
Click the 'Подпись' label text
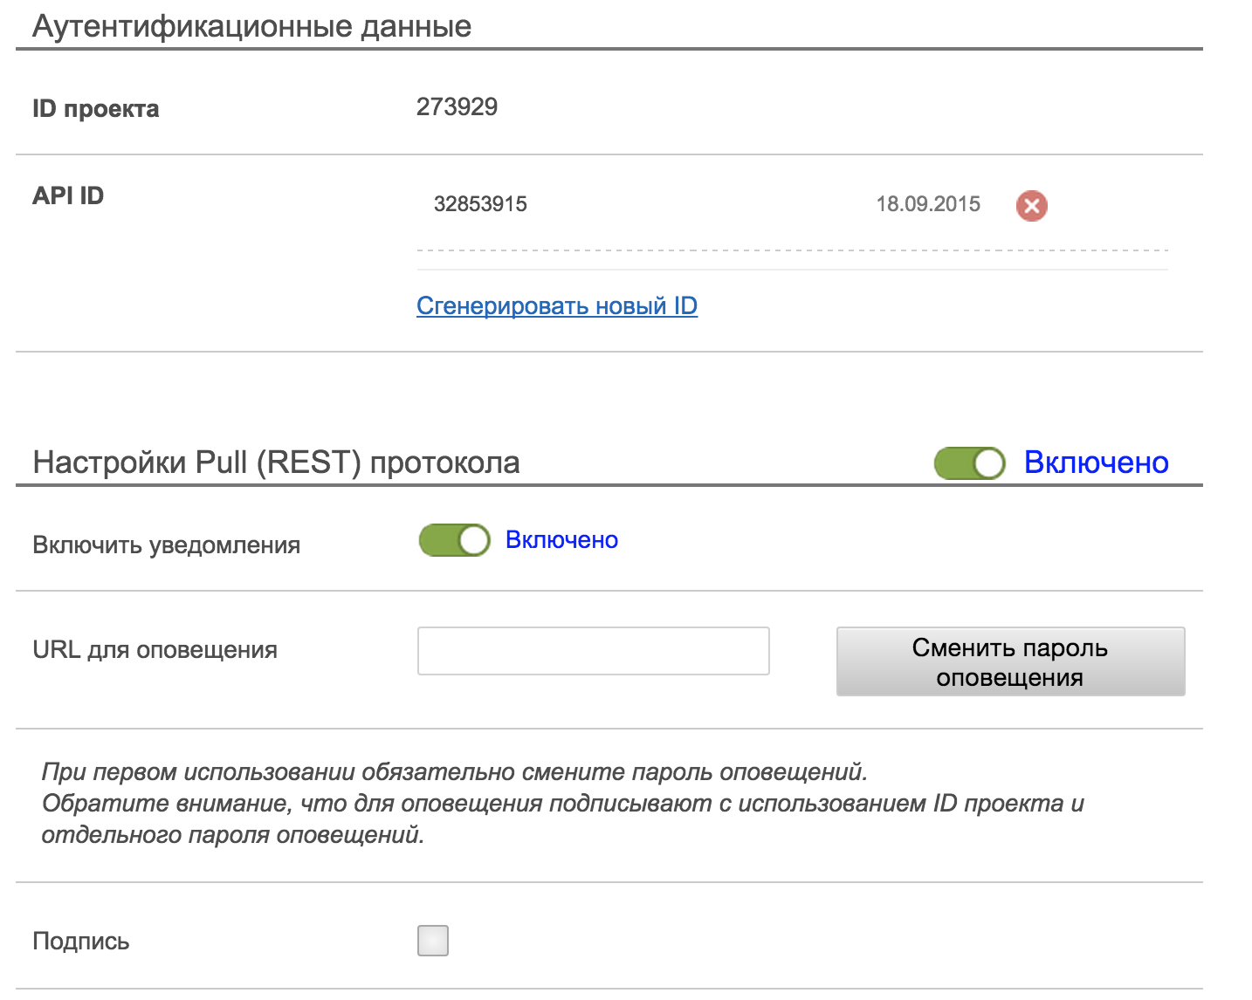(x=81, y=942)
